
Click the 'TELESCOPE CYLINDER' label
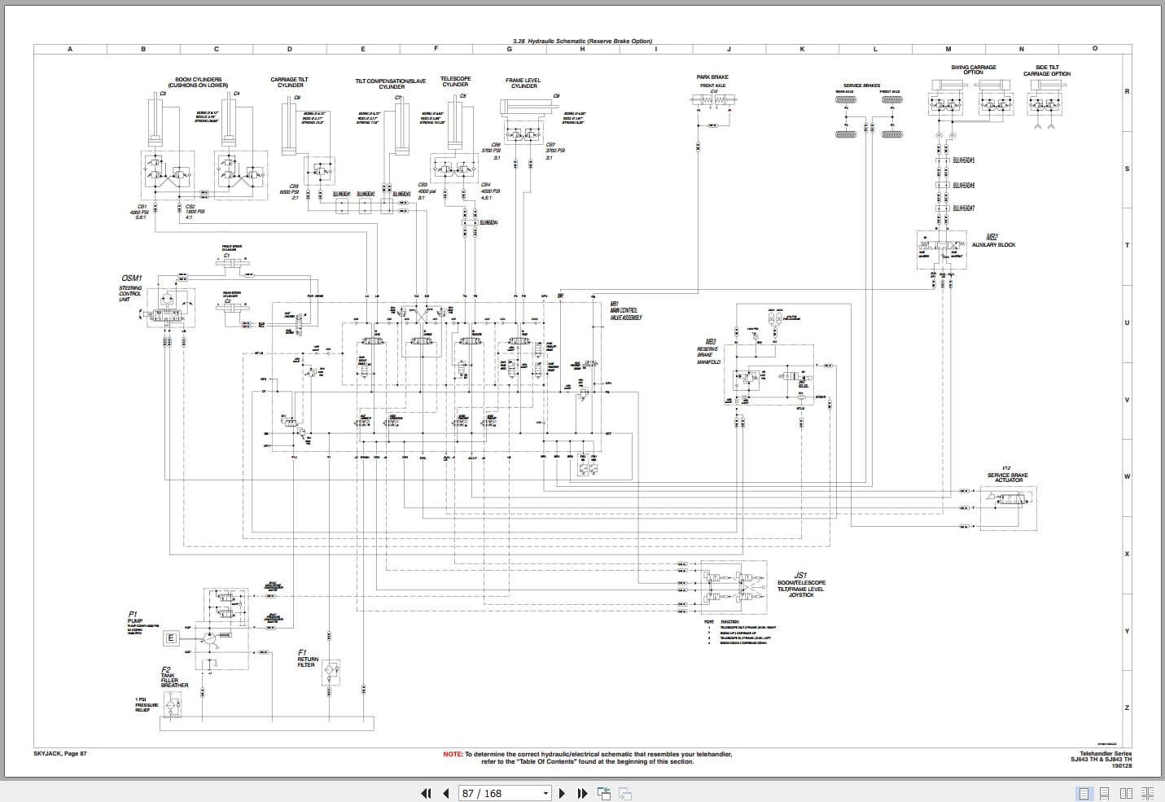[x=455, y=81]
